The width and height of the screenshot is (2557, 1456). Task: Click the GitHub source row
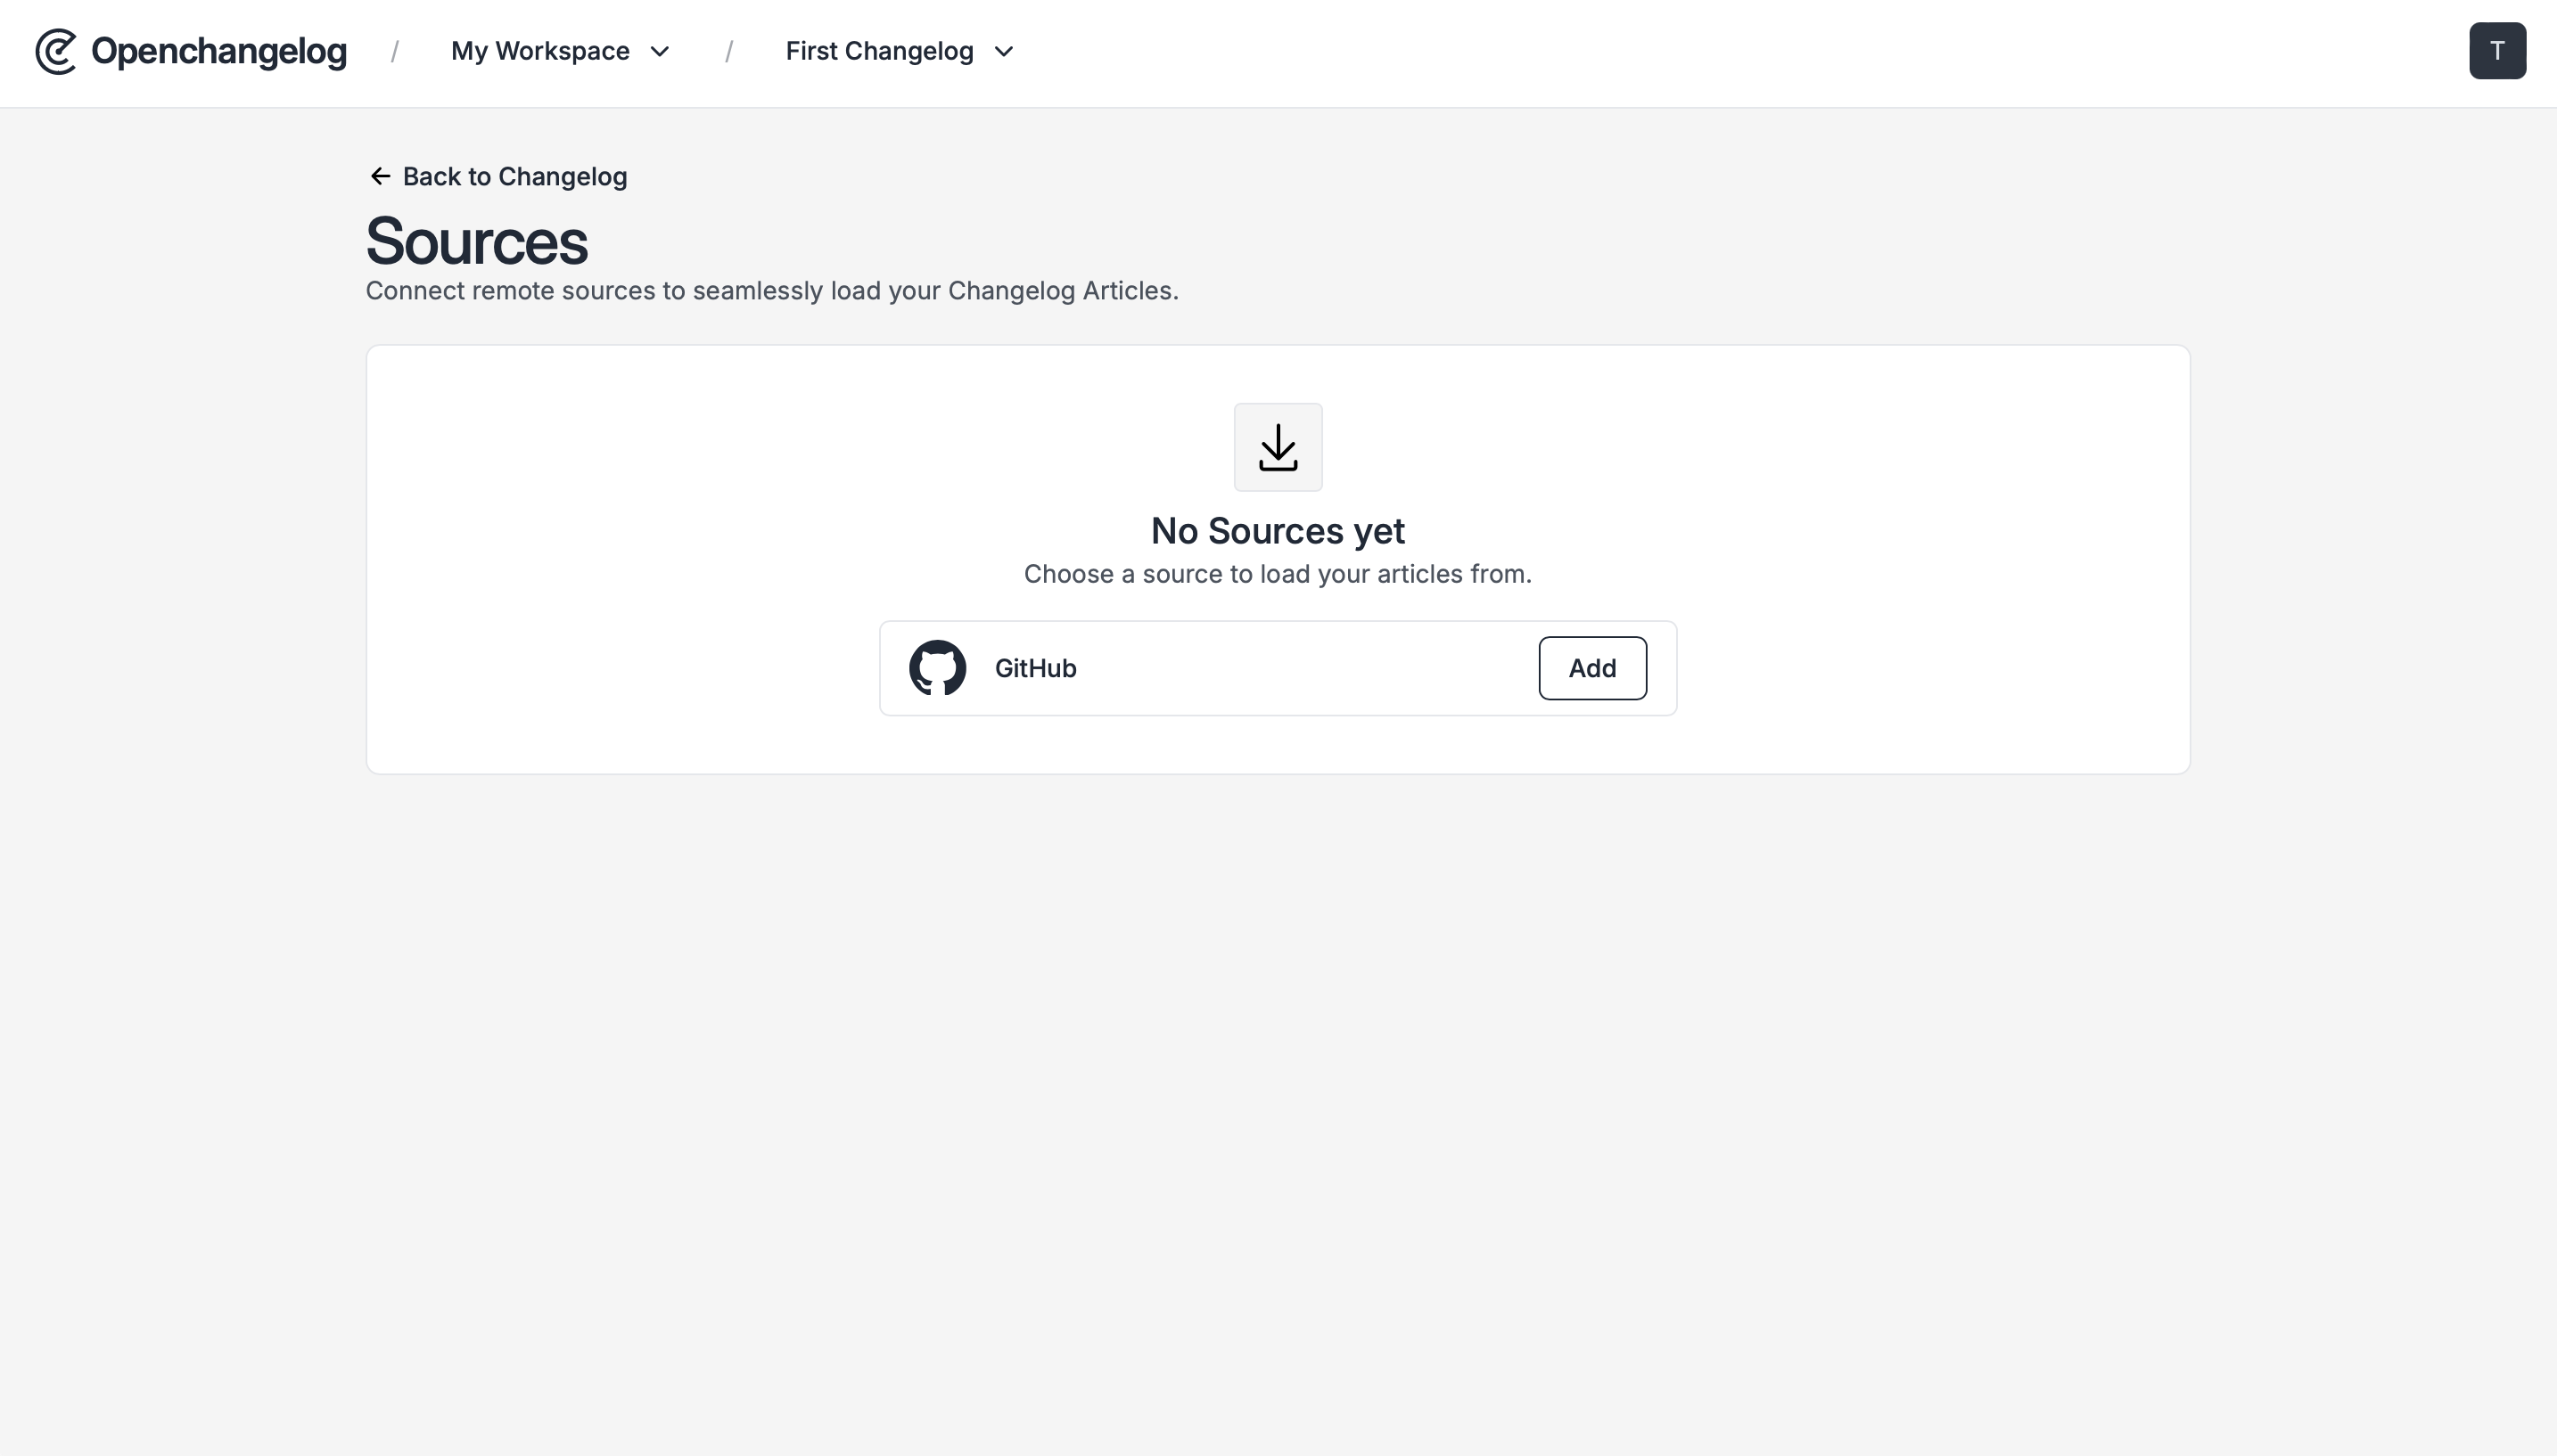(x=1277, y=667)
